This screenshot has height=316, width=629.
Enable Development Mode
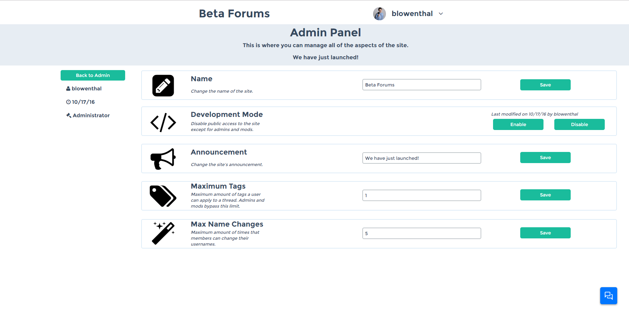[518, 124]
